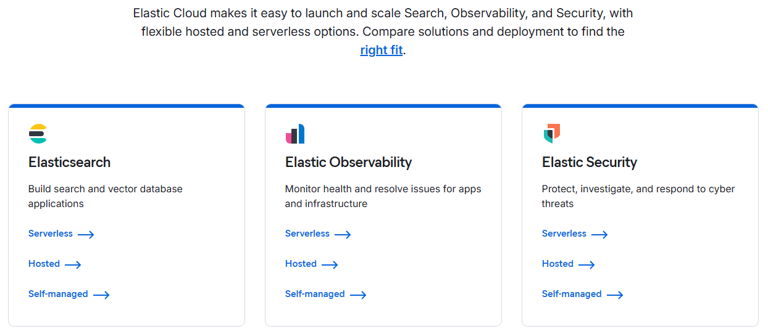The height and width of the screenshot is (334, 768).
Task: Click arrow icon beside Security Serverless
Action: (x=599, y=235)
